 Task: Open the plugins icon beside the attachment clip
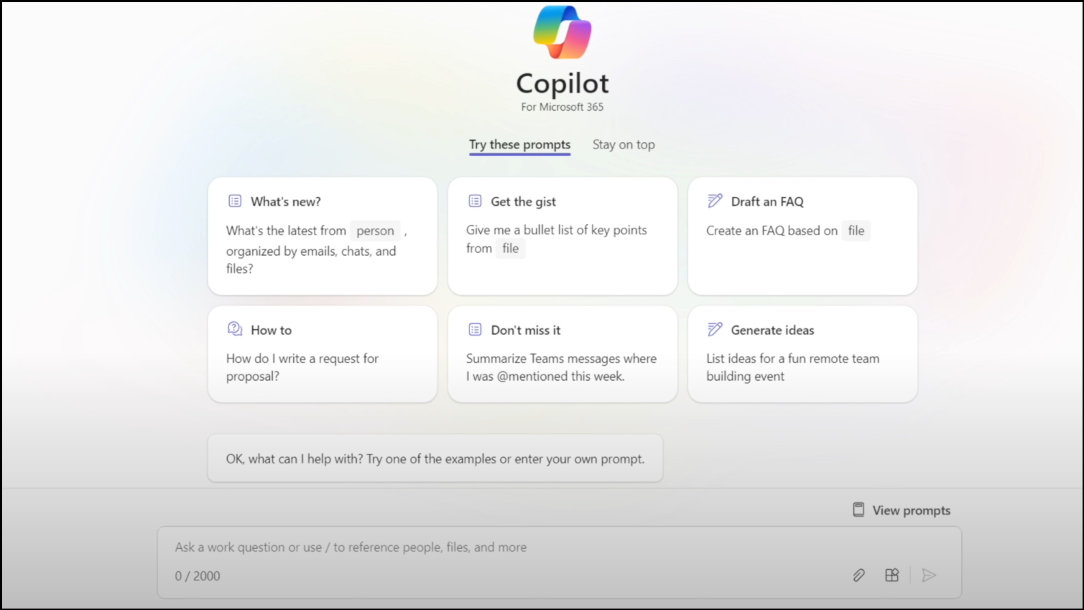point(891,575)
